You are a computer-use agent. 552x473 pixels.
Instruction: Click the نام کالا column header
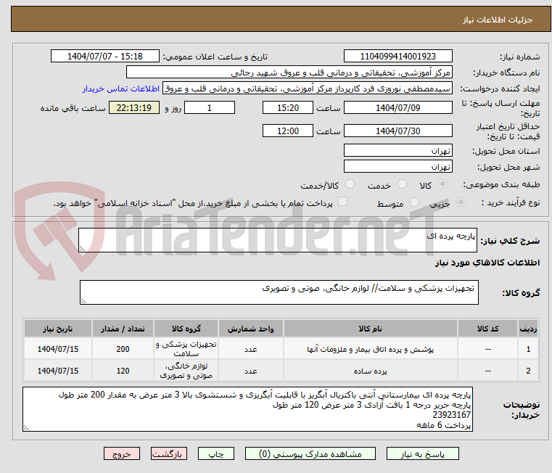(371, 329)
